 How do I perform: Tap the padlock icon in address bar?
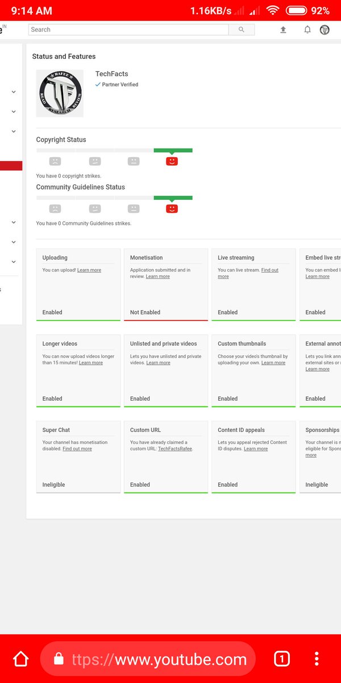58,659
